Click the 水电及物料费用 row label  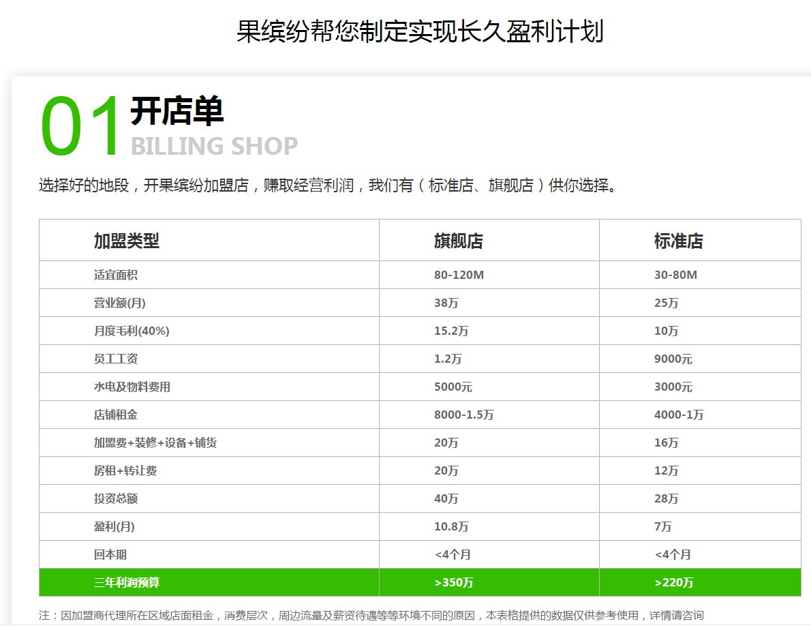coord(132,387)
